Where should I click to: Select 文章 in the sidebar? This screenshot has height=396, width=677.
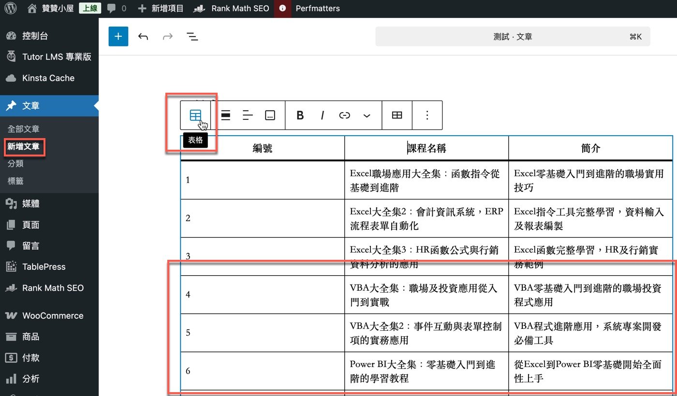pos(49,106)
